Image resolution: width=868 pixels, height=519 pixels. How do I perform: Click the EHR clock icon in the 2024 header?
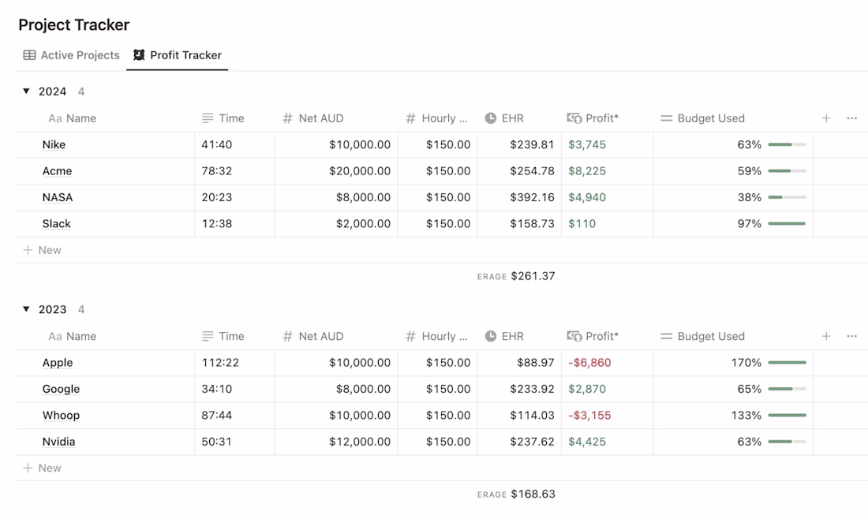pos(491,118)
